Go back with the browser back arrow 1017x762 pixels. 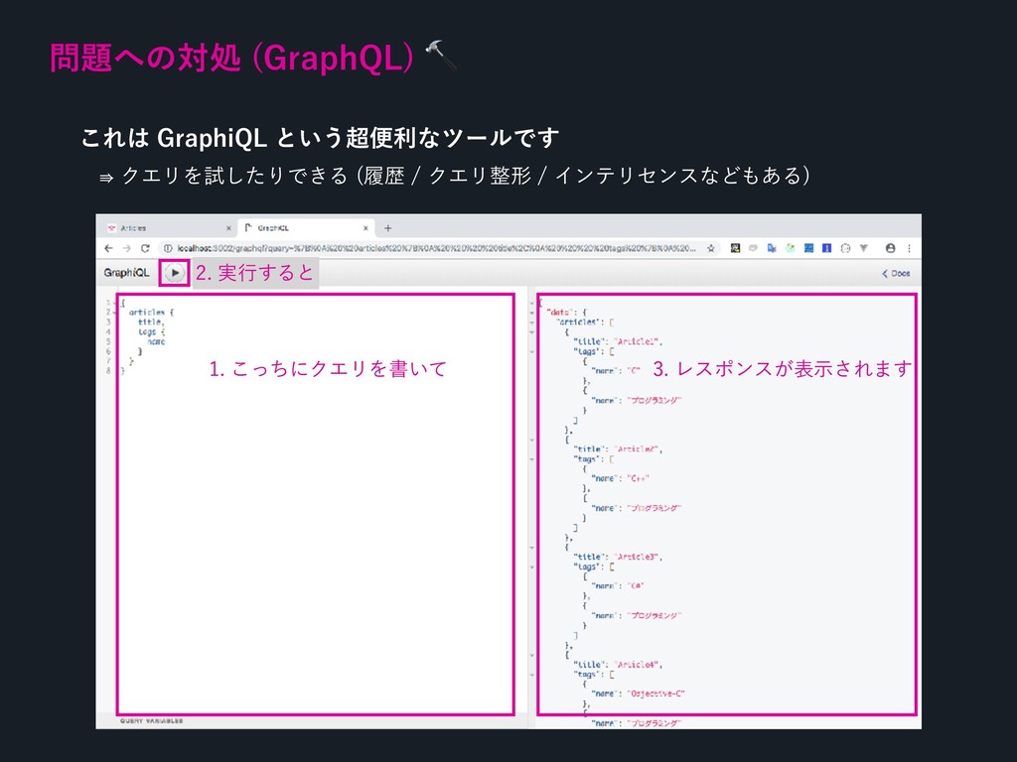coord(108,248)
